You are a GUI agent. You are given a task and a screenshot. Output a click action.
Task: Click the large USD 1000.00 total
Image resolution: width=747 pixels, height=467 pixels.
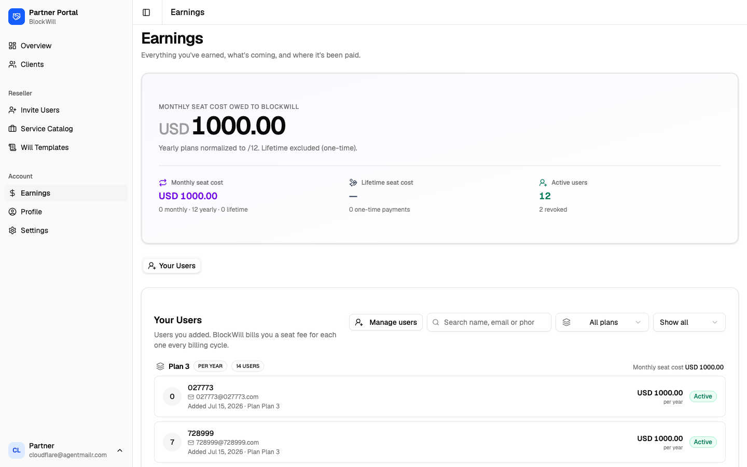point(222,126)
